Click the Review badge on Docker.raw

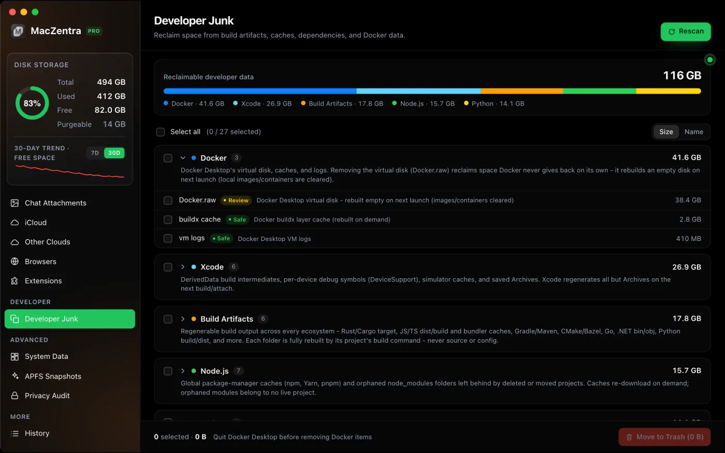(x=236, y=201)
